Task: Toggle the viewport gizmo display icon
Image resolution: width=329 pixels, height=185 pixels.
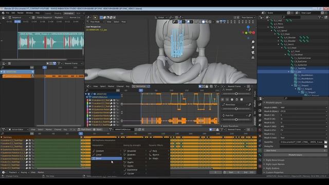Action: 180,22
